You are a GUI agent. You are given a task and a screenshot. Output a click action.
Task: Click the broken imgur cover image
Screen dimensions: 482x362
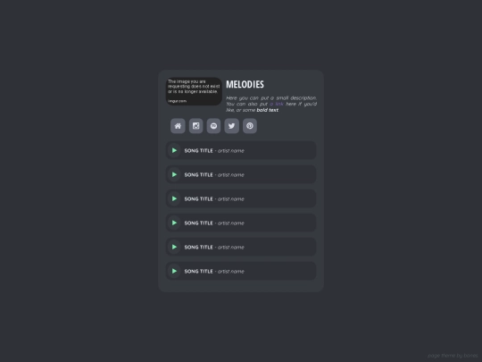pyautogui.click(x=194, y=91)
